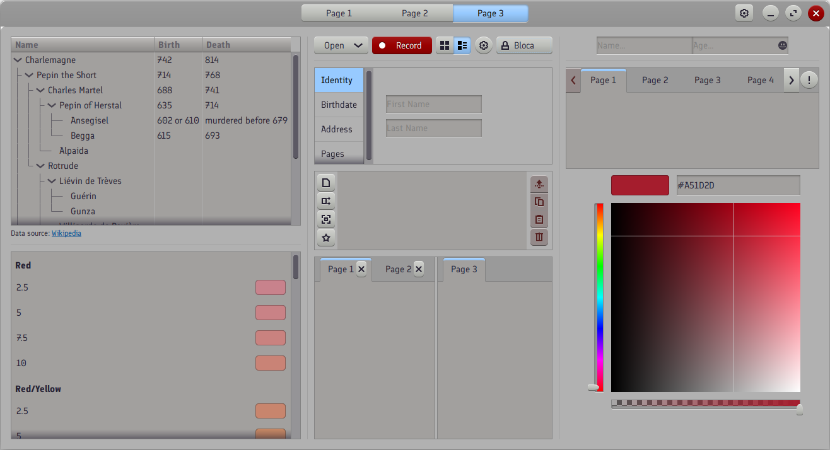Screen dimensions: 830x450
Task: Open the Wikipedia data source link
Action: coord(66,233)
